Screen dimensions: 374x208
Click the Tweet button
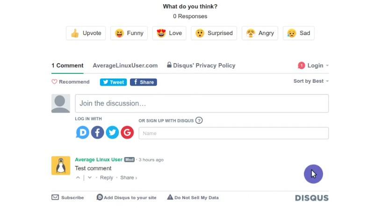point(113,82)
